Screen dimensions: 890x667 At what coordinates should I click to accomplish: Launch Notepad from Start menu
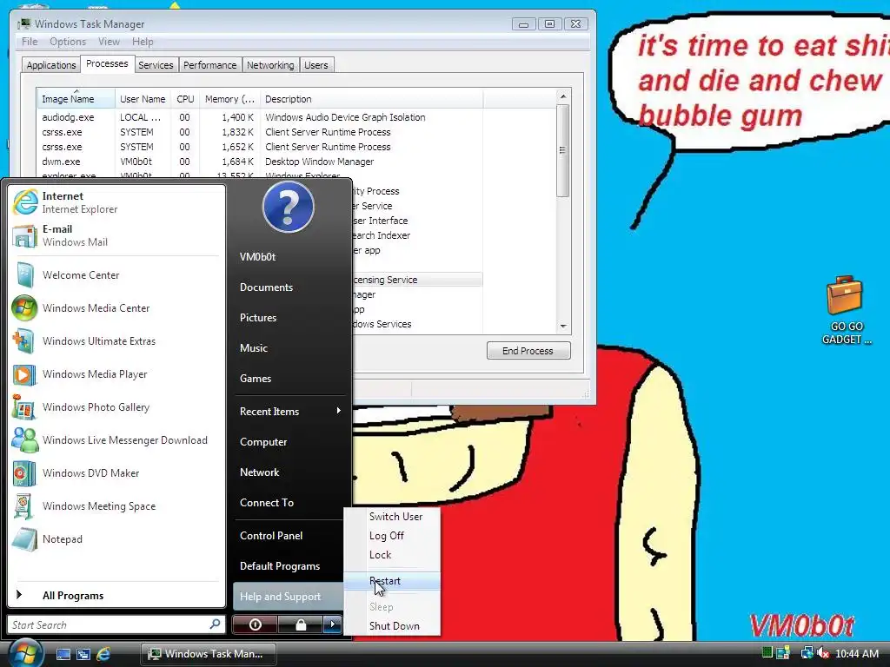116,538
